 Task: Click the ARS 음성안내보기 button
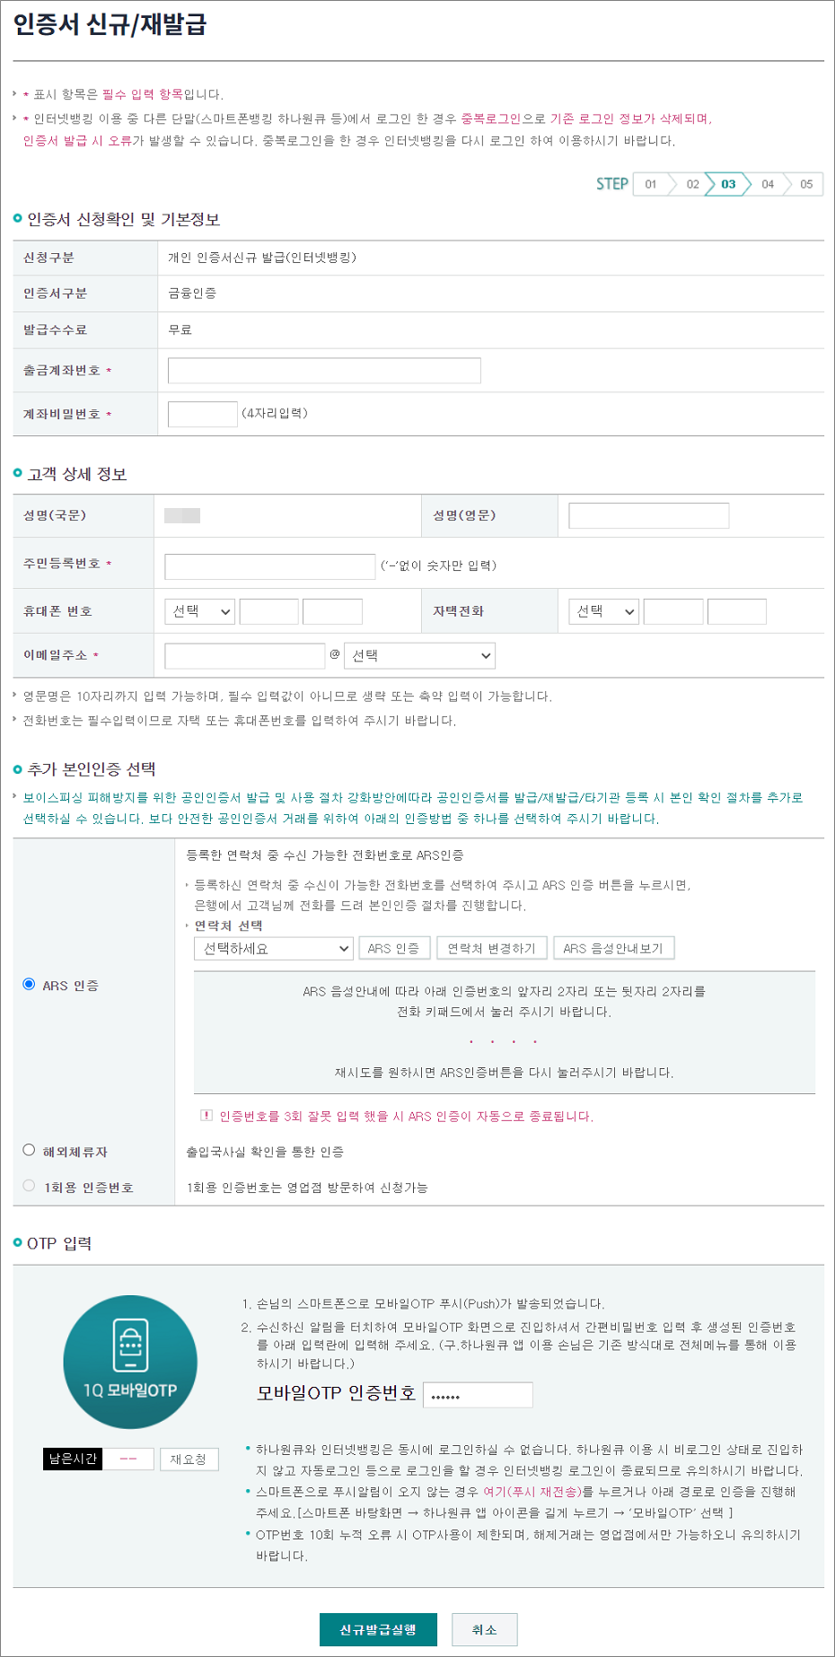click(613, 948)
